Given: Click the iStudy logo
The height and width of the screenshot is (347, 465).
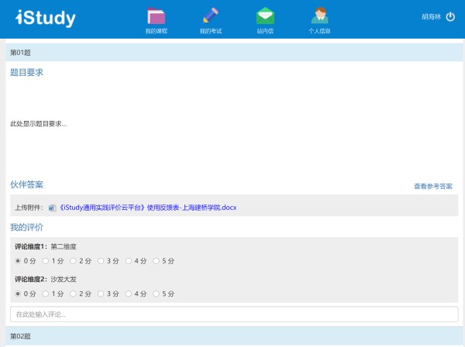Looking at the screenshot, I should pyautogui.click(x=46, y=17).
